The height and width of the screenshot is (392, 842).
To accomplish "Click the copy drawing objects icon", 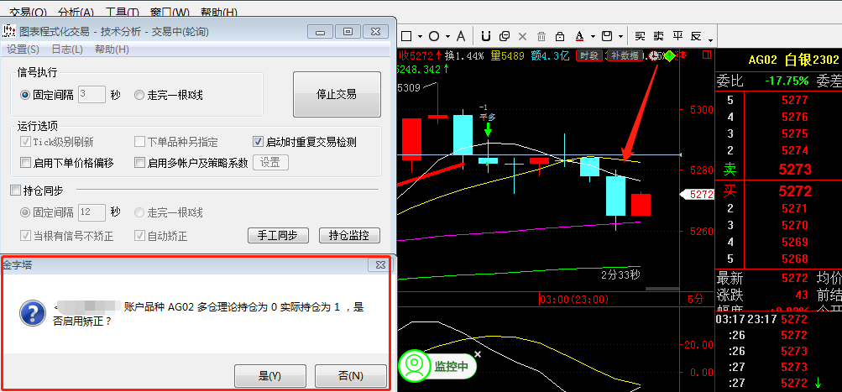I will [505, 37].
